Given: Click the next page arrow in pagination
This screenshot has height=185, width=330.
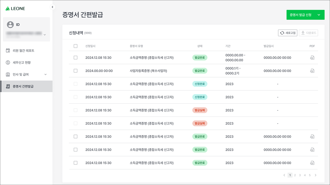Looking at the screenshot, I should [315, 175].
